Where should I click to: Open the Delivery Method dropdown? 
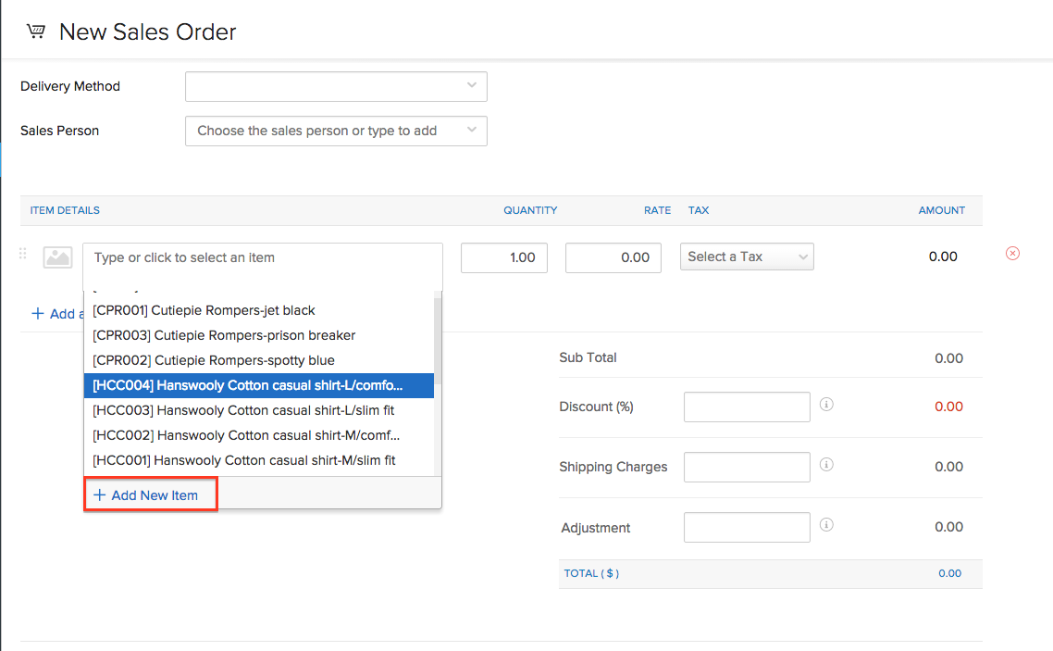(336, 86)
